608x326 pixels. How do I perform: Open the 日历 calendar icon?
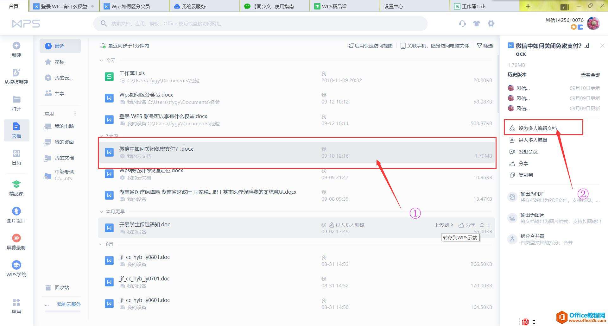16,154
